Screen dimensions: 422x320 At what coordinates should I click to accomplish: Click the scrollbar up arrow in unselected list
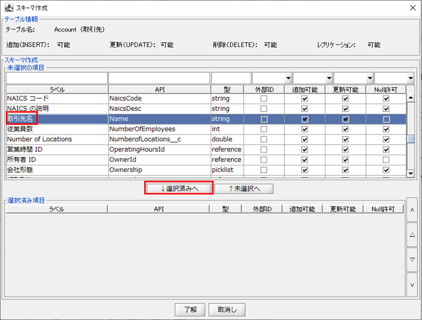411,98
